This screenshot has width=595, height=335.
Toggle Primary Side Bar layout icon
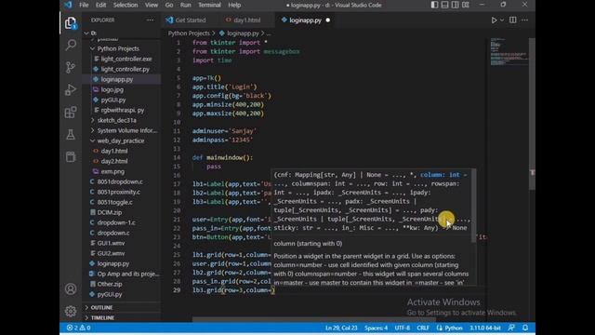434,5
